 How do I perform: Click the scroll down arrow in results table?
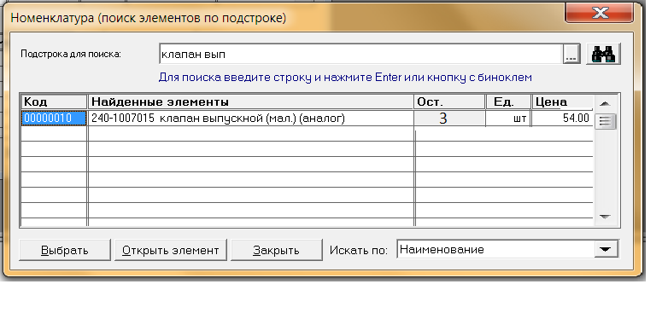tap(605, 217)
